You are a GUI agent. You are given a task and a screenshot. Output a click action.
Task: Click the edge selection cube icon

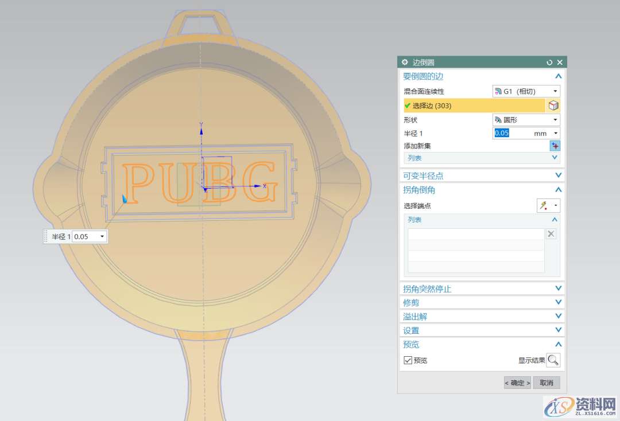[x=553, y=106]
